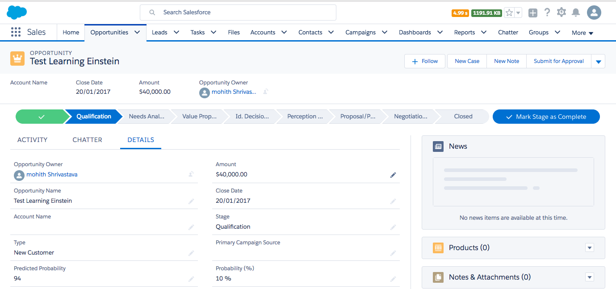This screenshot has width=616, height=289.
Task: Edit the Type field pencil icon
Action: pos(191,253)
